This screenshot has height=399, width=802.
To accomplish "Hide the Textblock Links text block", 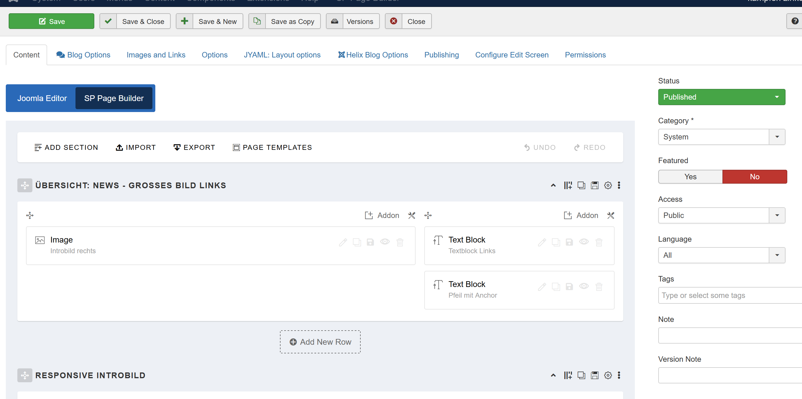I will tap(584, 242).
